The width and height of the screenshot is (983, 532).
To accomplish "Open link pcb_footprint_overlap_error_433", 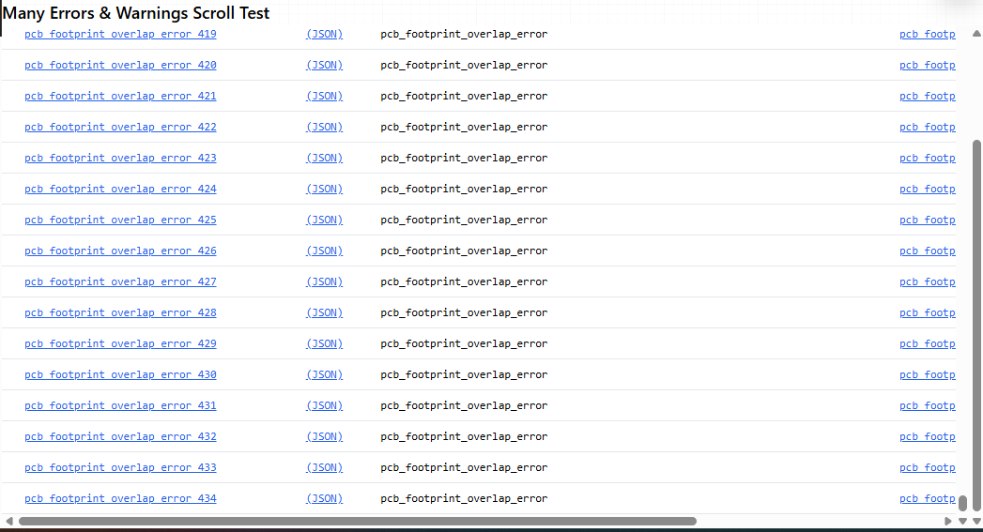I will point(120,467).
